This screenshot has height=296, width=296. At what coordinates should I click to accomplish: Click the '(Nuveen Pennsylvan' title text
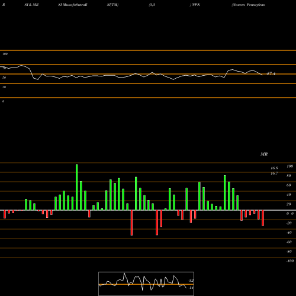tap(249, 5)
